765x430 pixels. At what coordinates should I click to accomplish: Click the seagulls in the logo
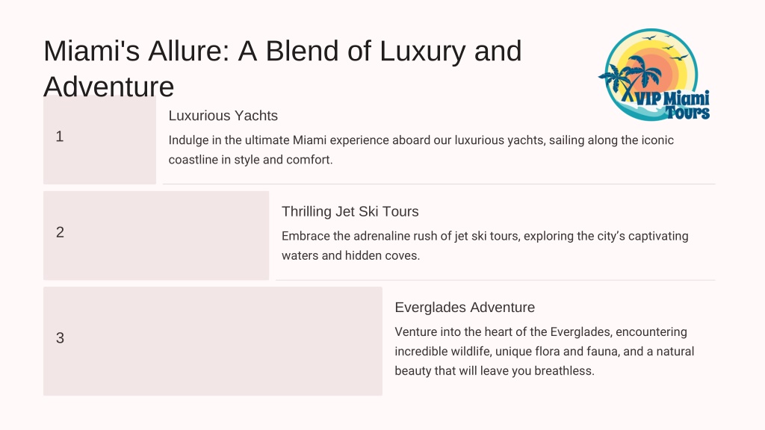click(x=666, y=47)
